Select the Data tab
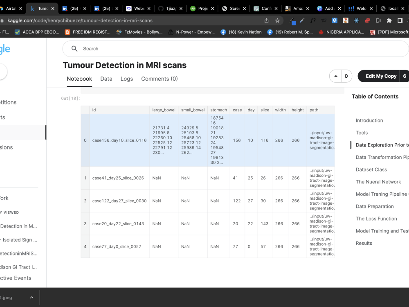 coord(106,79)
